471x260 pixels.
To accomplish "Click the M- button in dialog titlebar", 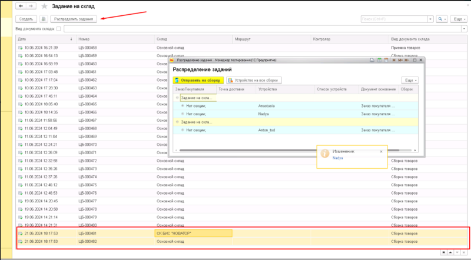I will (407, 60).
